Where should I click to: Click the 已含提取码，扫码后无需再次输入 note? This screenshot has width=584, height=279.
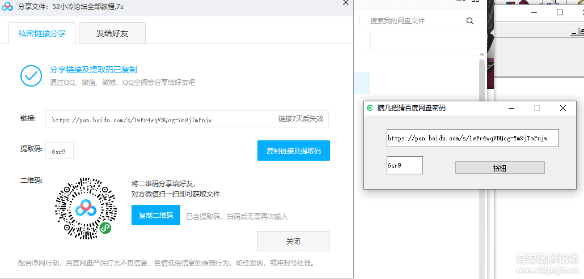pyautogui.click(x=237, y=217)
